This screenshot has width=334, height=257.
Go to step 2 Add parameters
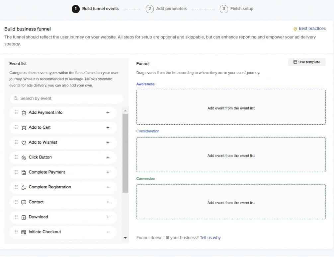coord(167,9)
